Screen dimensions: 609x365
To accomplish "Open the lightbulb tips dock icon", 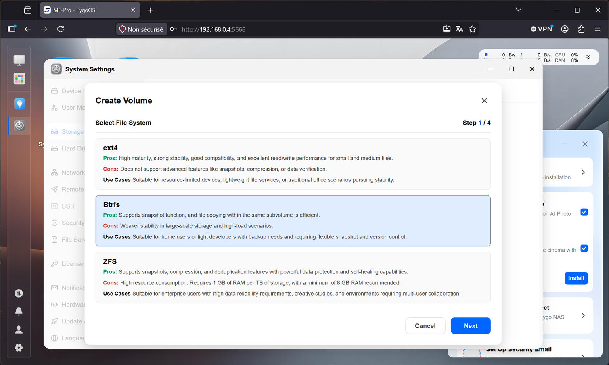I will [19, 104].
